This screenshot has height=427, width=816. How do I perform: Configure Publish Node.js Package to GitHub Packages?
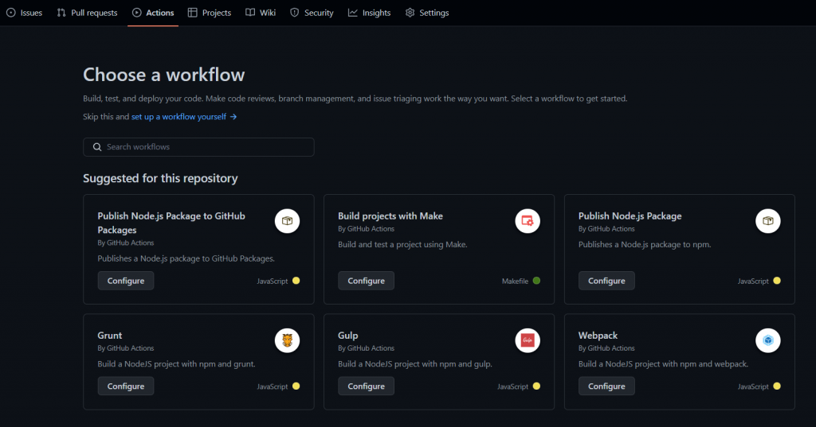pyautogui.click(x=126, y=281)
